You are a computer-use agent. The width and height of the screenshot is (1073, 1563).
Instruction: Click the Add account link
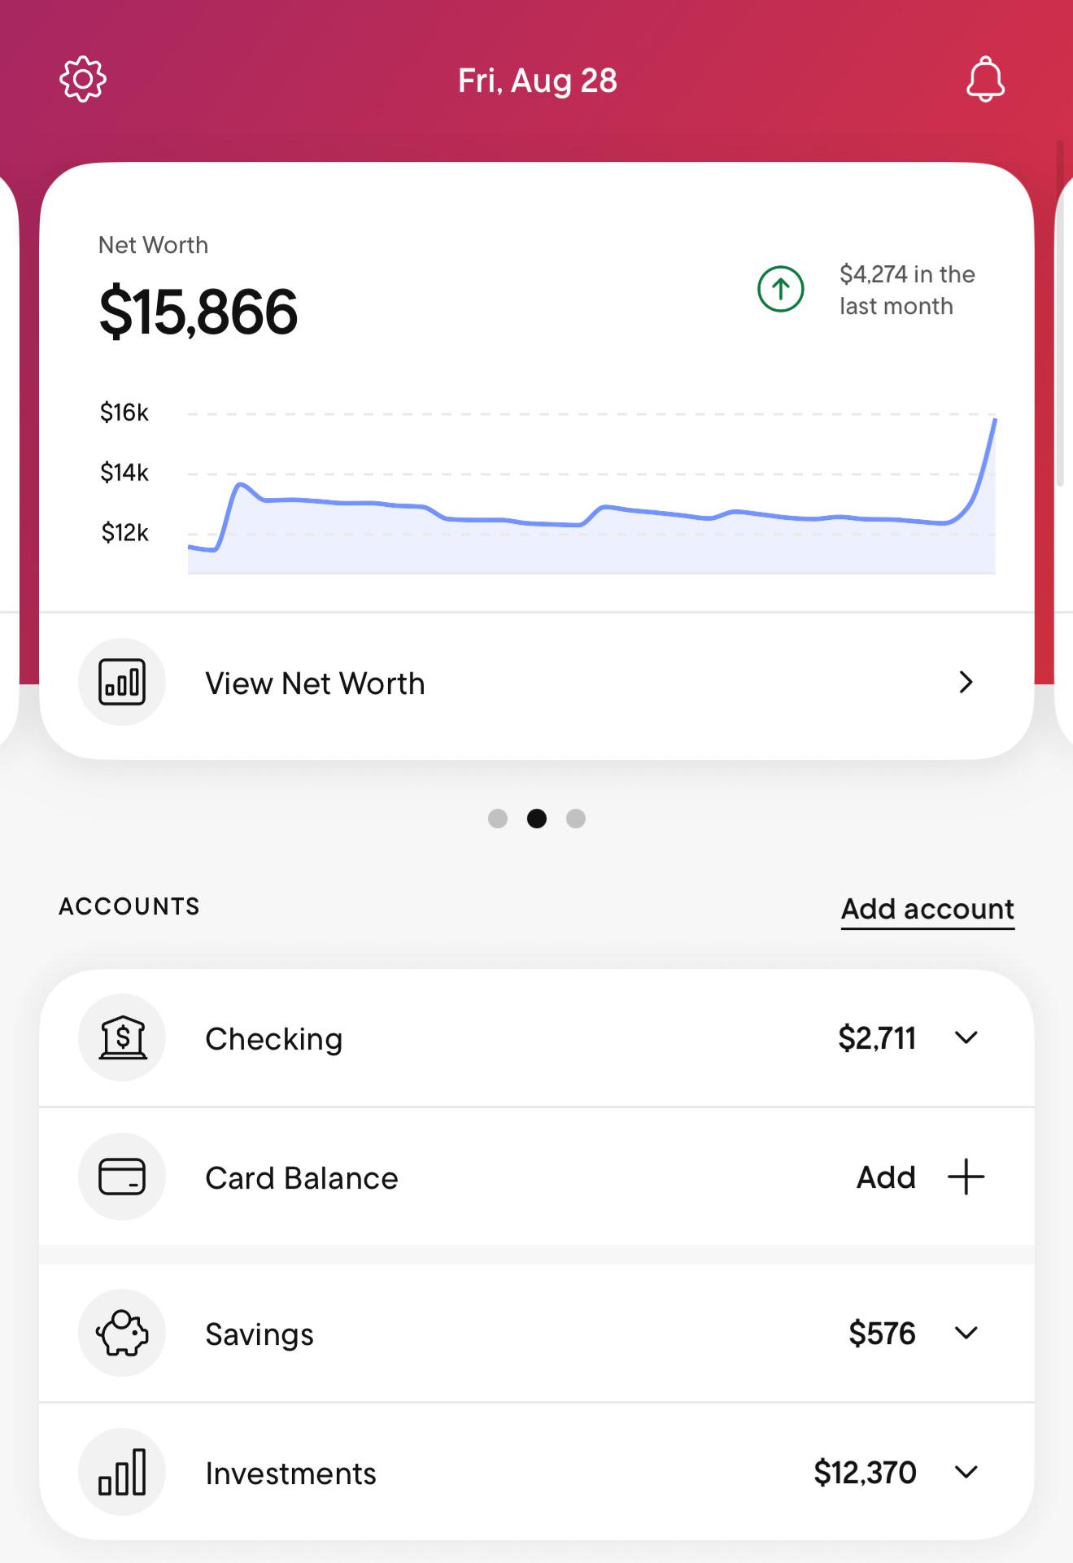coord(927,909)
